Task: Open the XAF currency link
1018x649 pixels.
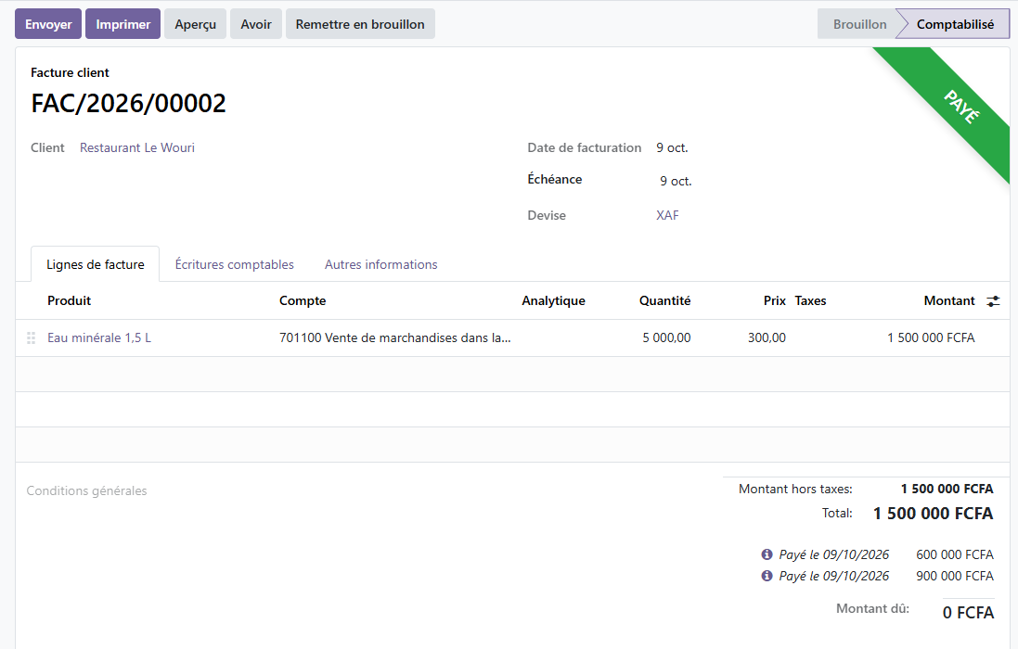Action: coord(667,215)
